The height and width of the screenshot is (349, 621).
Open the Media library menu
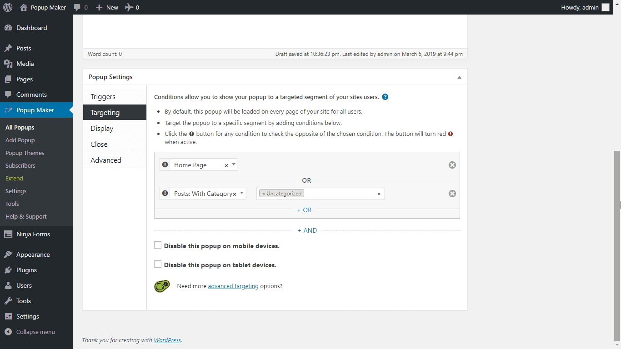[x=36, y=64]
